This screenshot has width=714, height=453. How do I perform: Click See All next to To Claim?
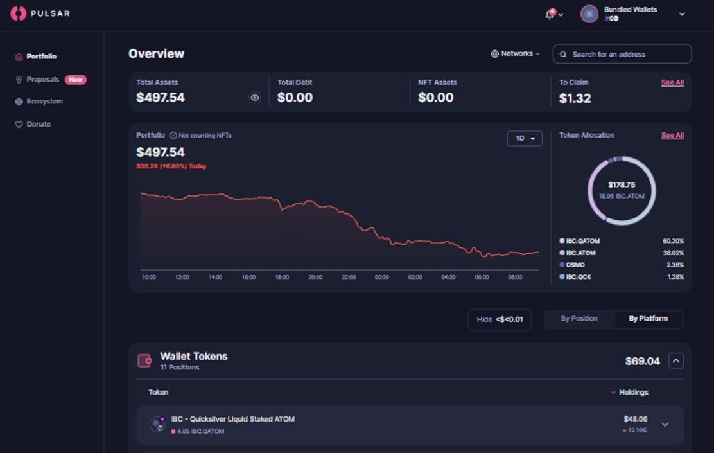pos(672,82)
